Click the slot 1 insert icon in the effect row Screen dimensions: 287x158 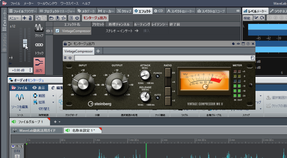click(48, 31)
